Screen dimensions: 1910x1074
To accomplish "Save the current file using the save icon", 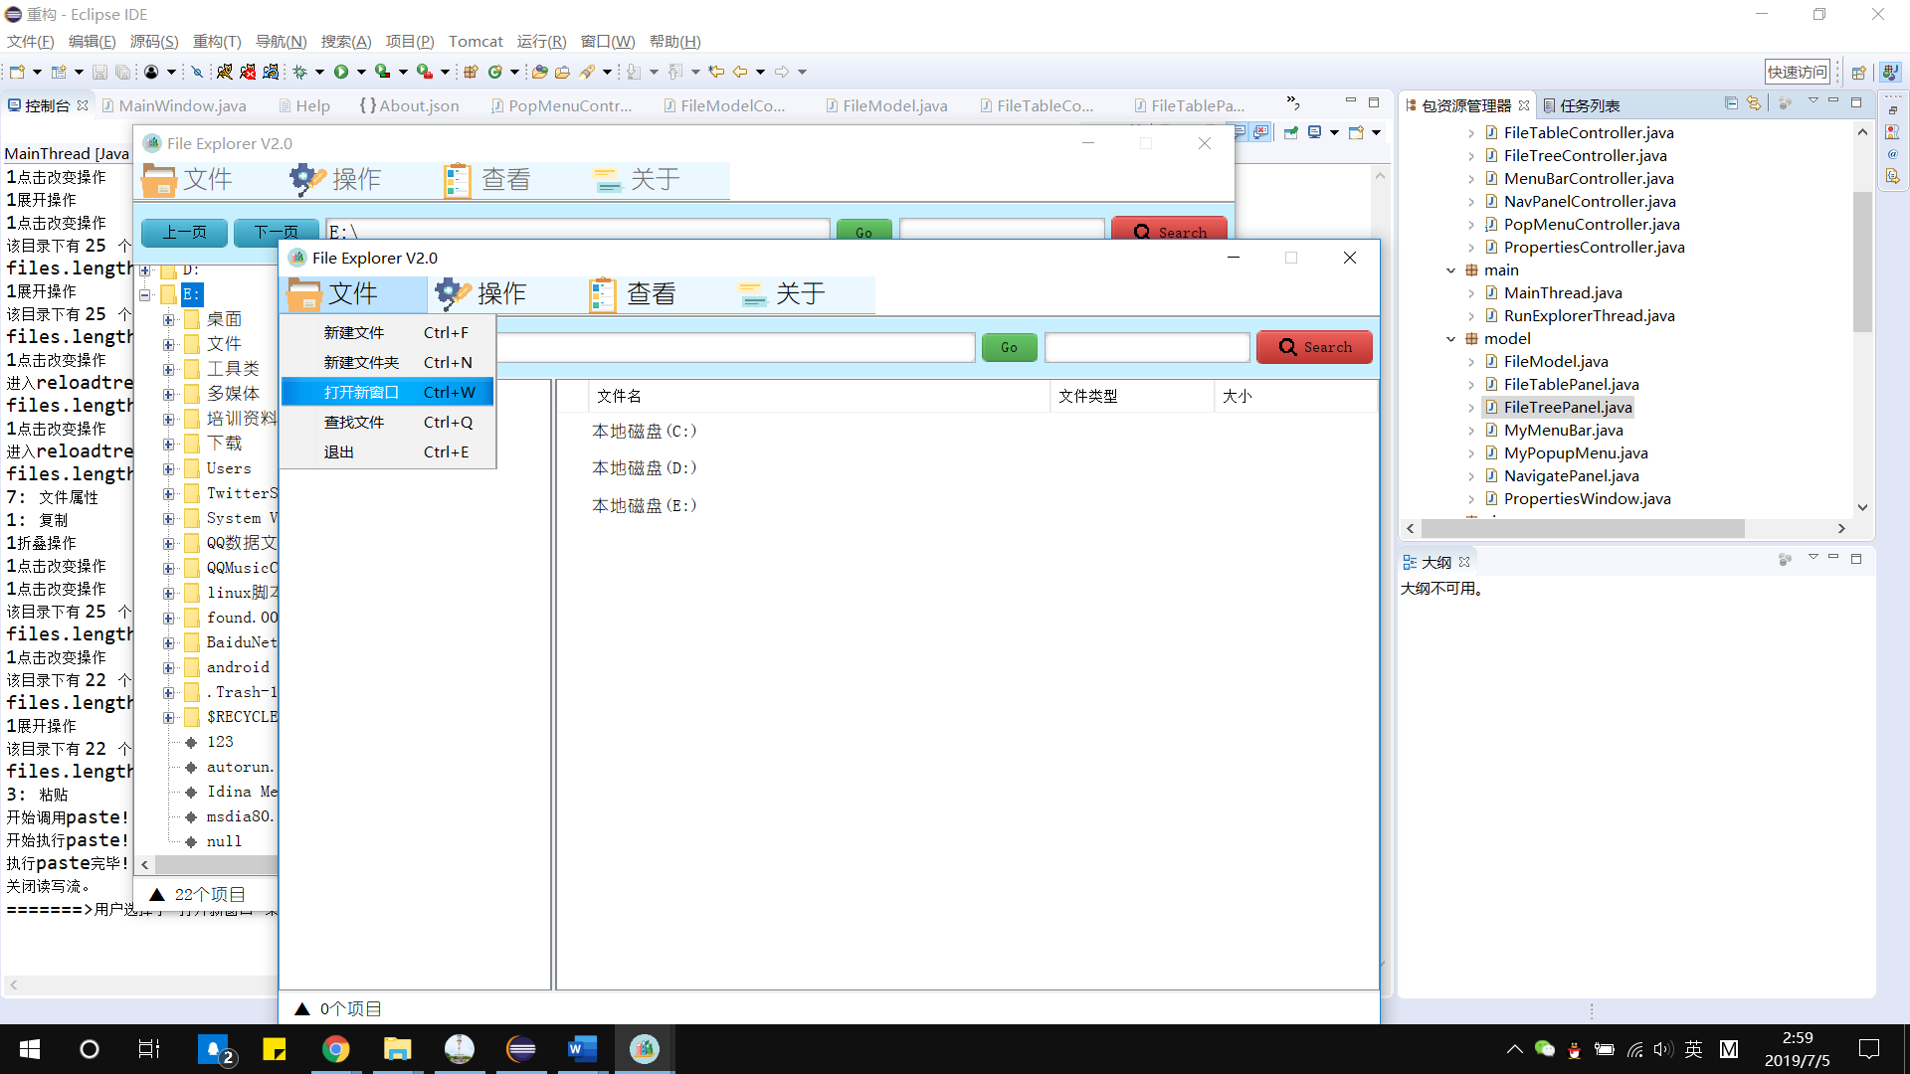I will point(99,72).
